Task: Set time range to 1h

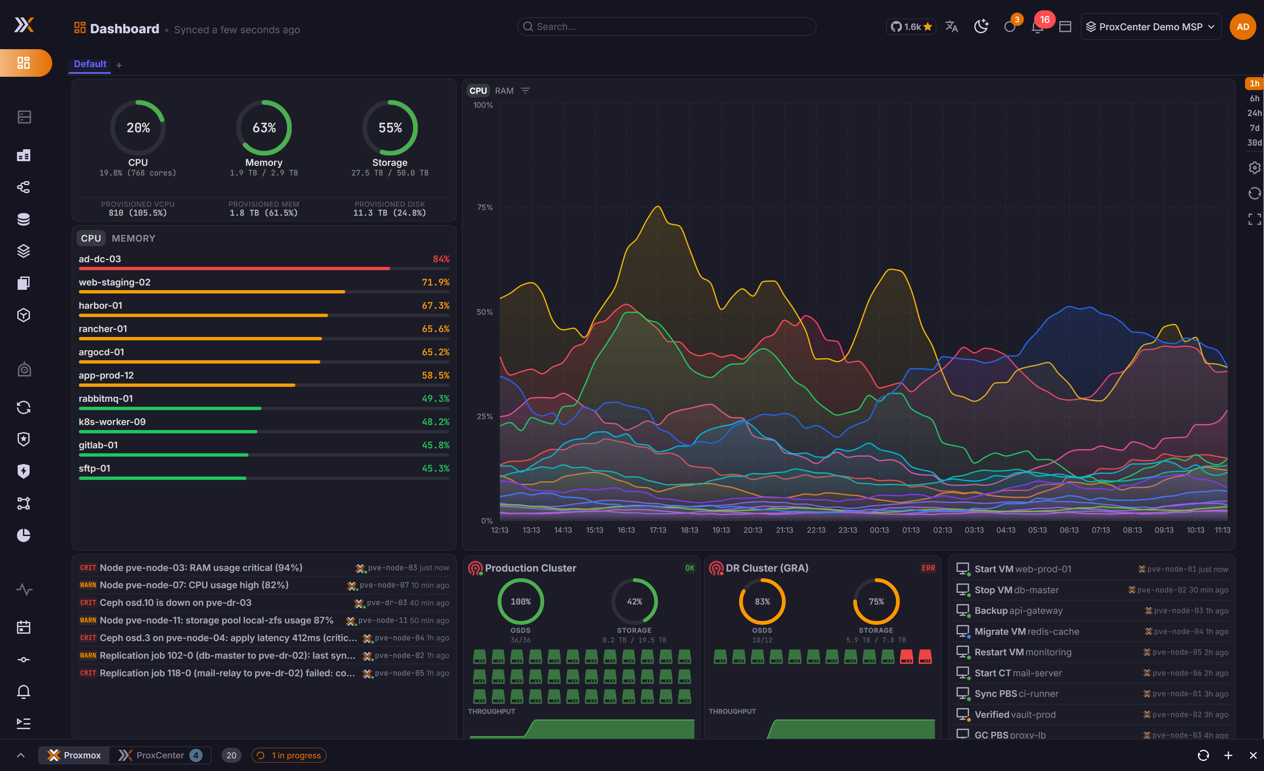Action: click(1254, 83)
